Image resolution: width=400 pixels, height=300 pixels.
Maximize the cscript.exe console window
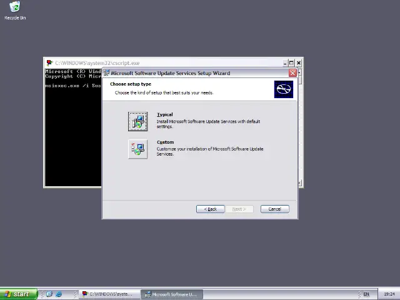(292, 62)
